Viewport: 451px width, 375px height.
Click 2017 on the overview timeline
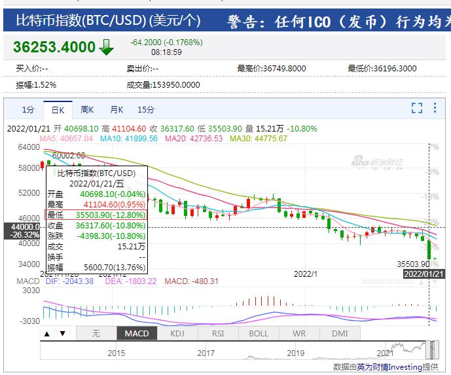(x=206, y=353)
